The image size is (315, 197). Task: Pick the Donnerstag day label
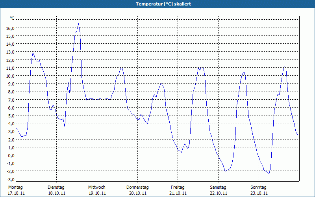coord(137,187)
